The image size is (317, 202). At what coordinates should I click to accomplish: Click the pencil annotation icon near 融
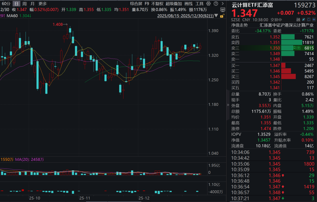pos(304,19)
